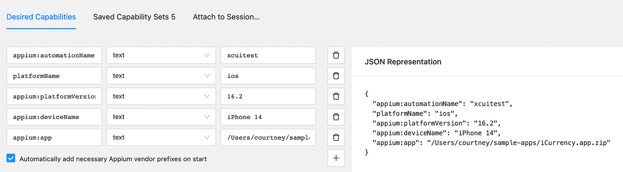Viewport: 623px width, 172px height.
Task: Open type dropdown for appium:app
Action: coord(162,137)
